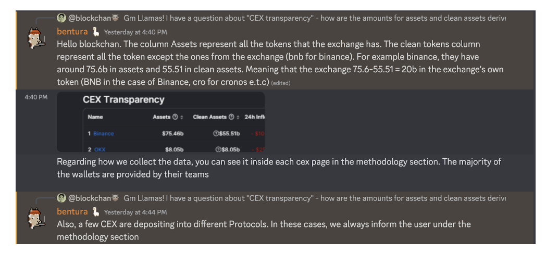
Task: Open the OKX link in the table
Action: (x=100, y=149)
